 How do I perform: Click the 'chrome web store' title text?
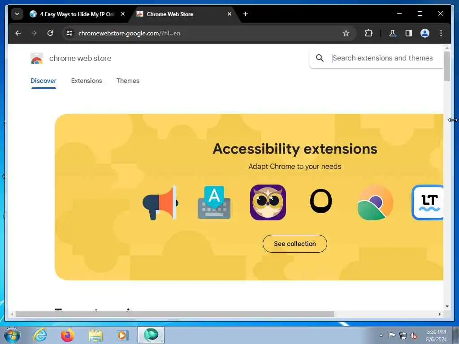pyautogui.click(x=80, y=59)
